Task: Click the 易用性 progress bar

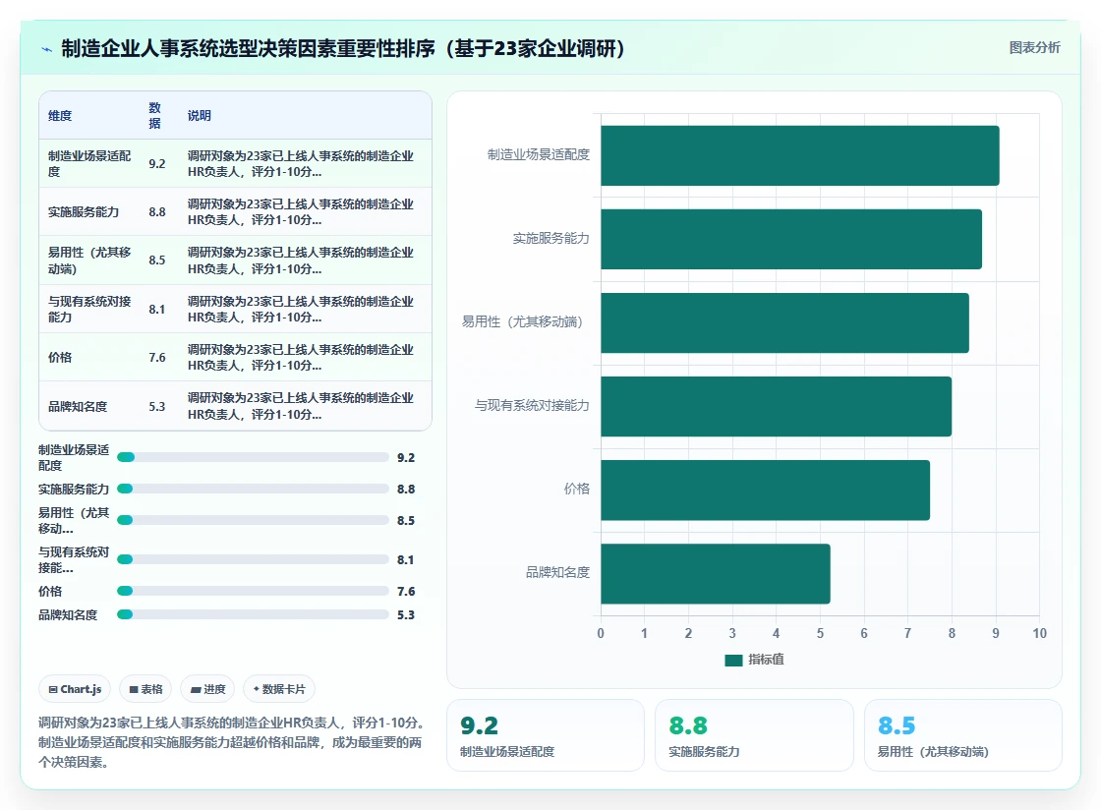Action: tap(253, 521)
